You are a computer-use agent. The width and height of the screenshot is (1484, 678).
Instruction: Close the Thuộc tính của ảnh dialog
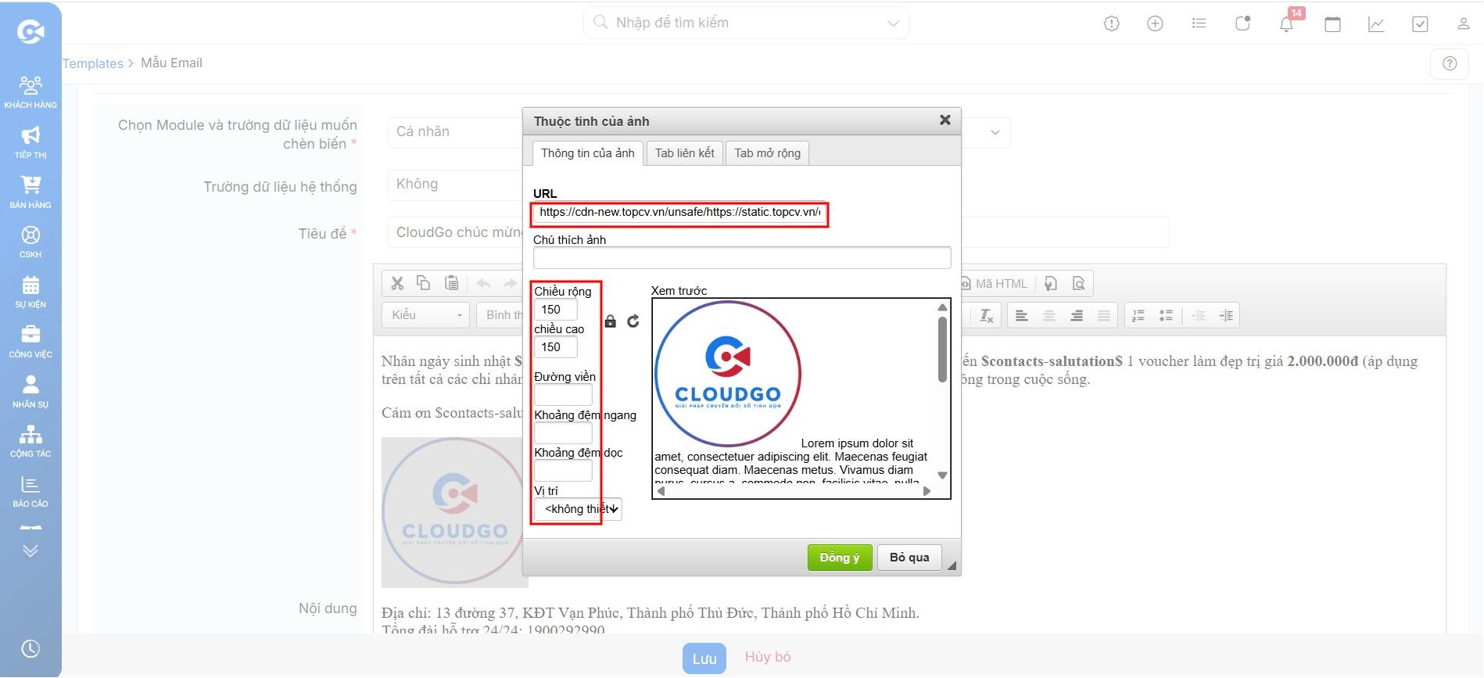pos(945,120)
